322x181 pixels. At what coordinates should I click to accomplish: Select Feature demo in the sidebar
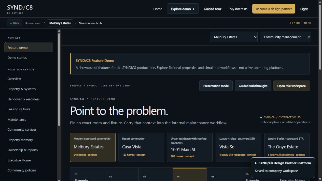coord(29,48)
